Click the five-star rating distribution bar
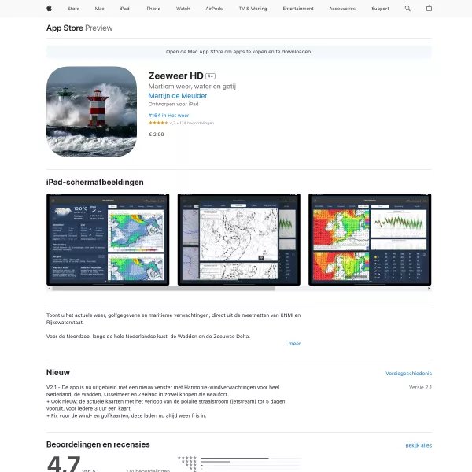Screen dimensions: 472x472 coord(250,458)
